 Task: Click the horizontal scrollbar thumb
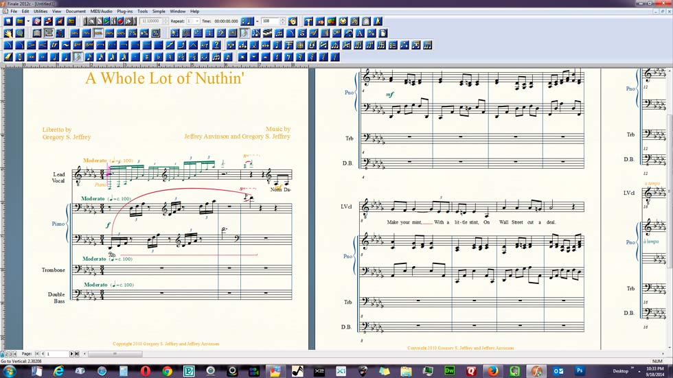pyautogui.click(x=115, y=353)
